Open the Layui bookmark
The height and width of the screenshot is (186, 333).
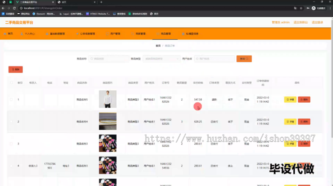[71, 14]
